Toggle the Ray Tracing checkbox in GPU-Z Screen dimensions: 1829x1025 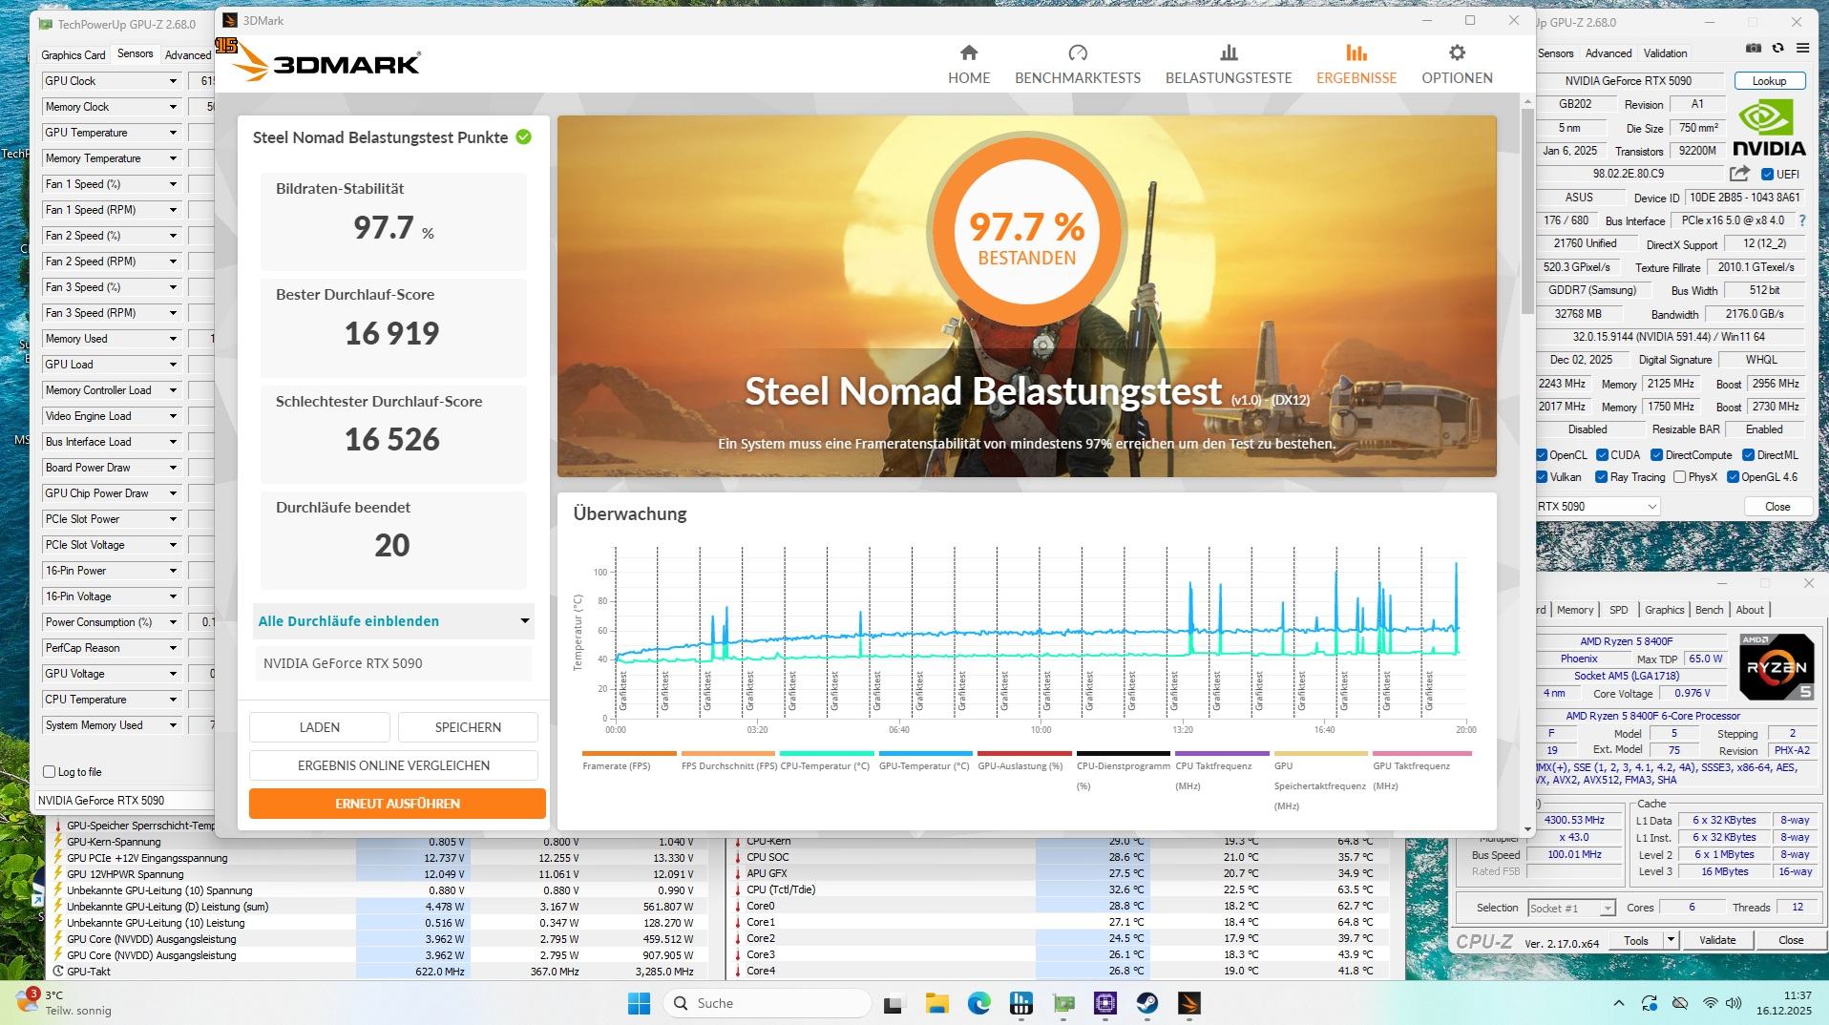point(1602,477)
